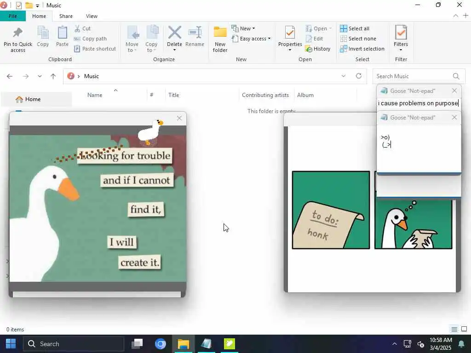Open the Copy to dropdown

click(151, 39)
